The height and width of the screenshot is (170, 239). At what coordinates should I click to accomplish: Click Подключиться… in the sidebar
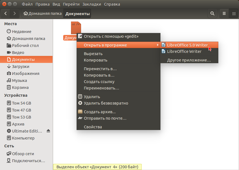point(26,161)
